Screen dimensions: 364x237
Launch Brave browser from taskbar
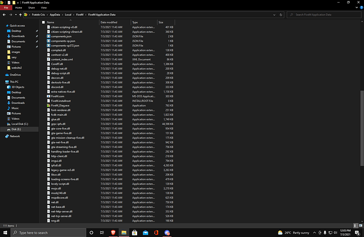coord(112,232)
